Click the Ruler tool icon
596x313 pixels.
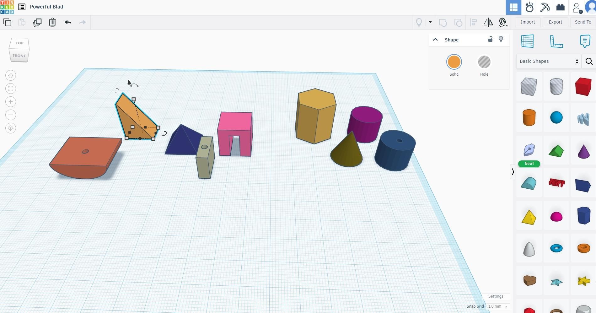(x=556, y=41)
